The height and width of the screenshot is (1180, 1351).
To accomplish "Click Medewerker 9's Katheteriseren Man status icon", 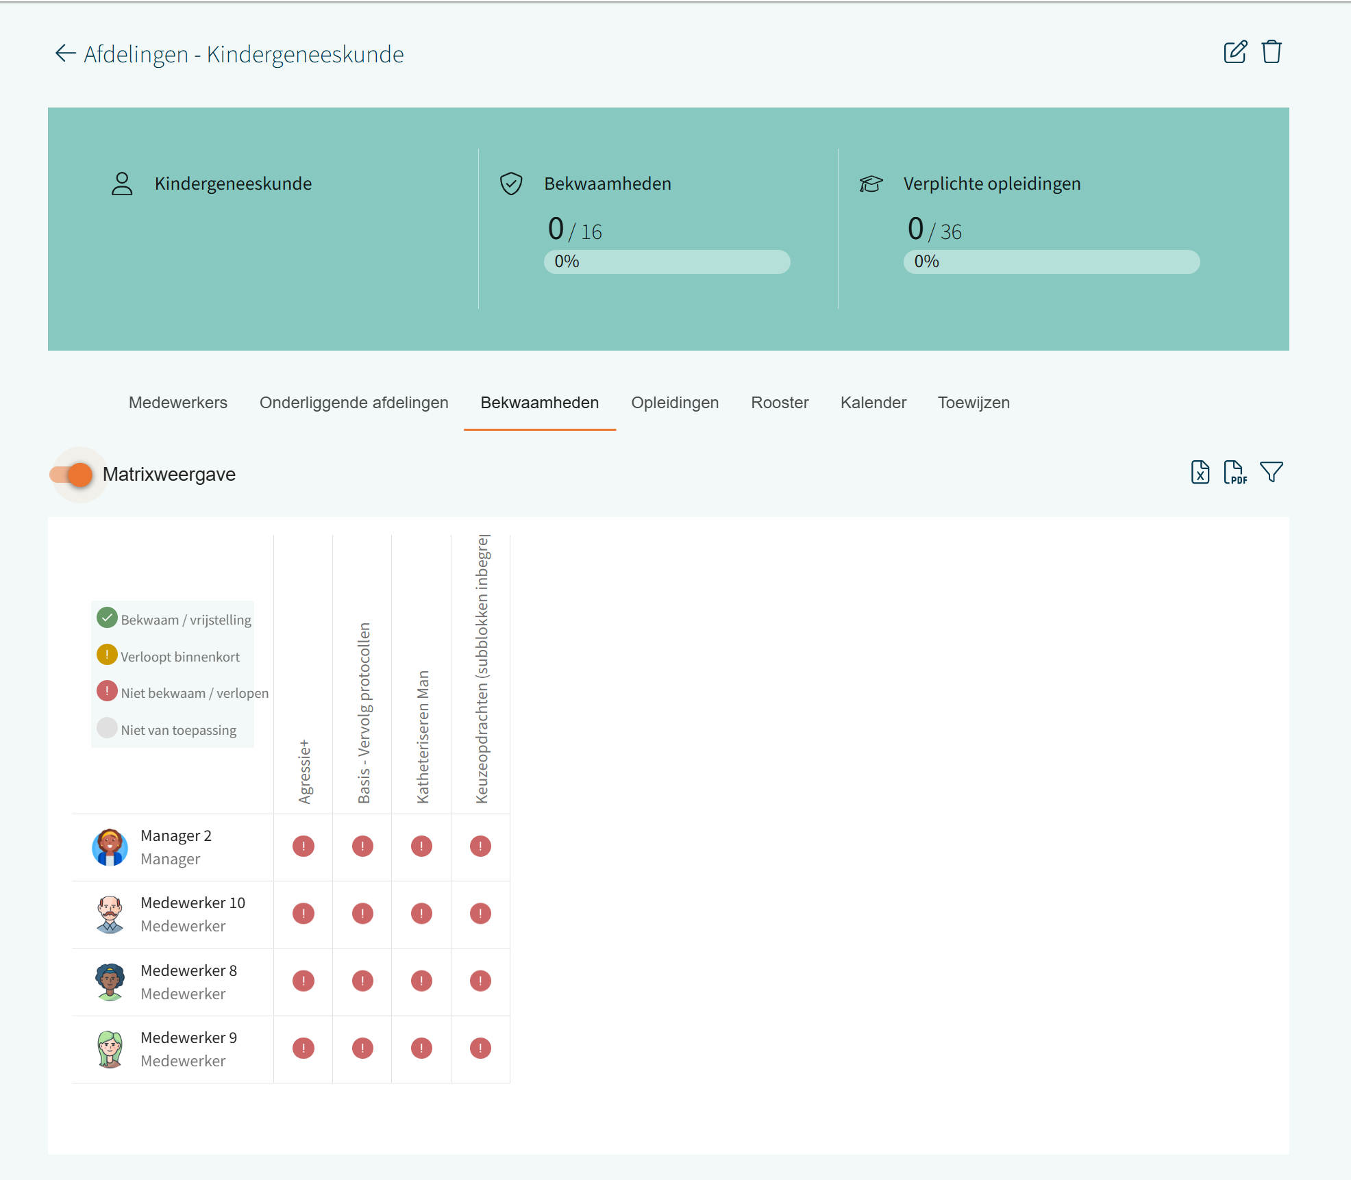I will click(421, 1049).
